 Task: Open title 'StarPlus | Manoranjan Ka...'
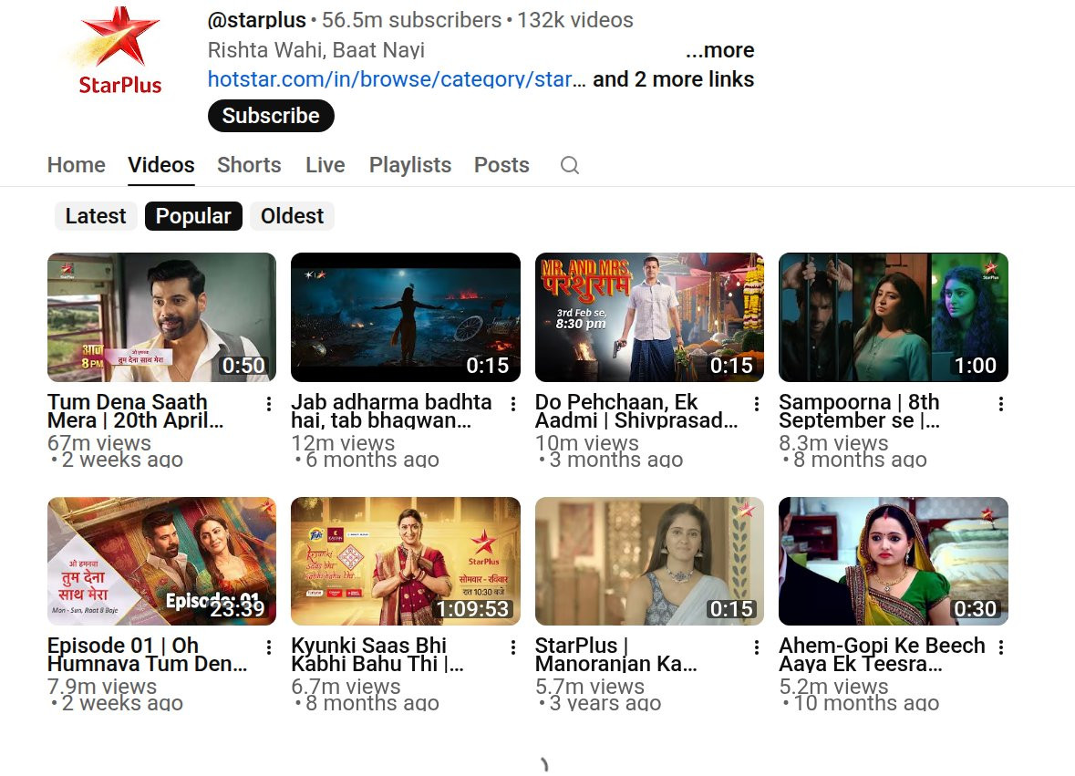[615, 654]
